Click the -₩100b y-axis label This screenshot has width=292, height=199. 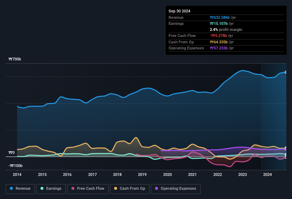point(15,166)
